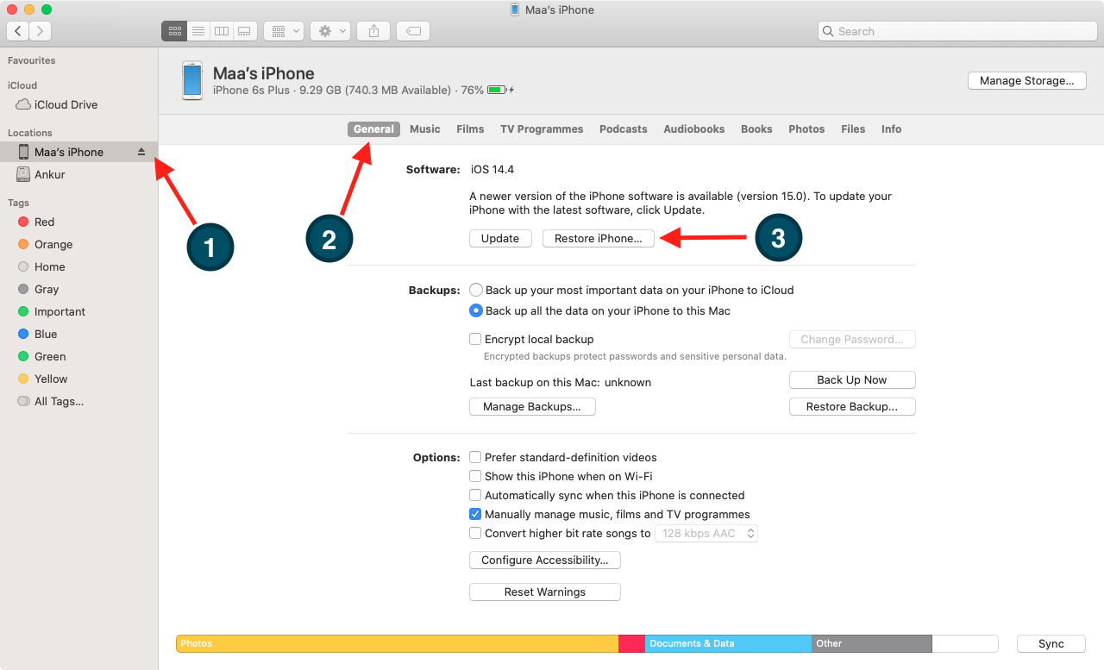Switch to the Books tab
This screenshot has height=670, width=1104.
756,129
